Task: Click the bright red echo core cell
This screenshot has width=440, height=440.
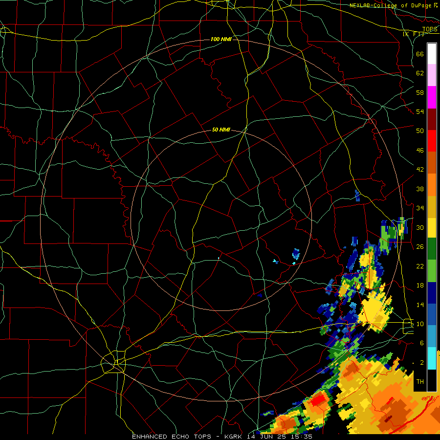Action: [x=318, y=400]
